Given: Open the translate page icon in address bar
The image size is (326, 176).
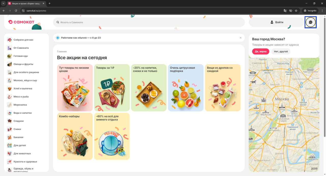Looking at the screenshot, I should [285, 11].
